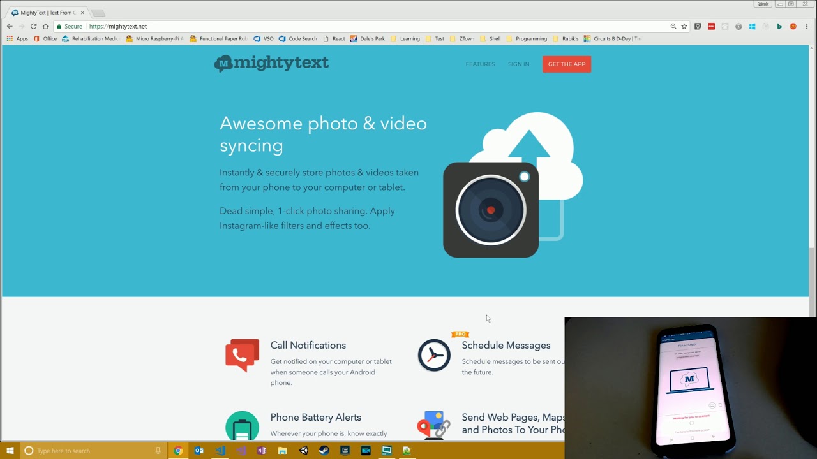Open Steam from the taskbar
Screen dimensions: 817x459
[x=324, y=451]
